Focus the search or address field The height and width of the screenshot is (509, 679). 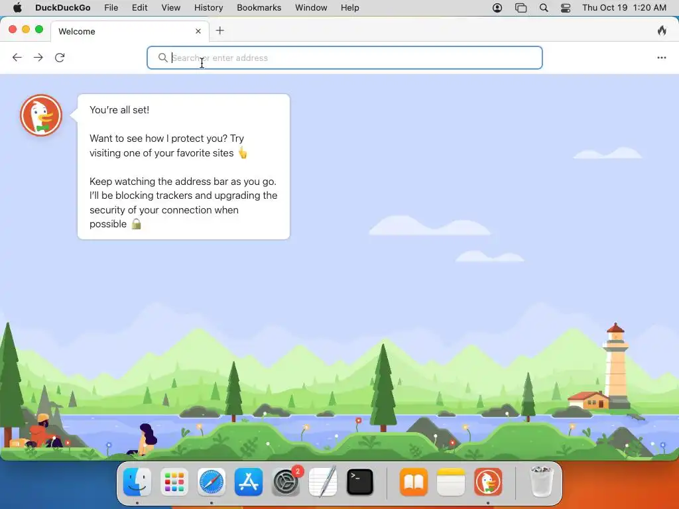click(345, 58)
